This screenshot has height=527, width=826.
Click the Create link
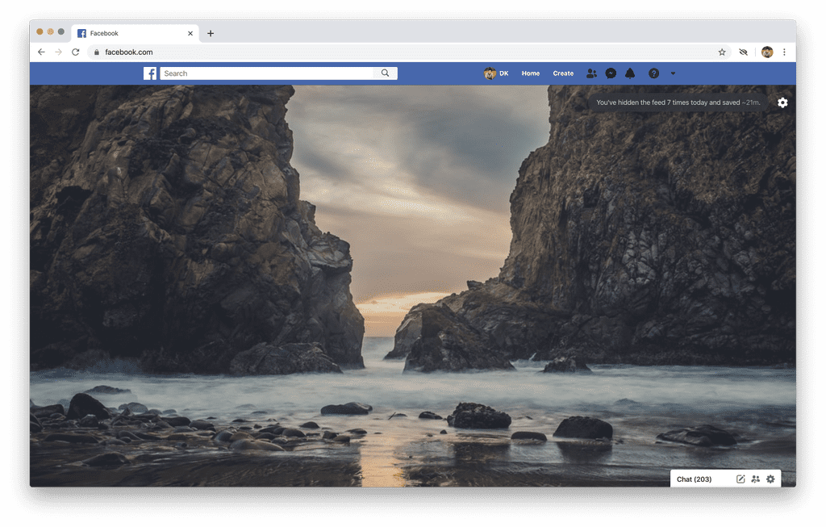[563, 73]
